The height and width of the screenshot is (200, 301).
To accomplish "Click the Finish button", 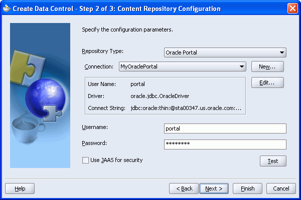I will [247, 188].
